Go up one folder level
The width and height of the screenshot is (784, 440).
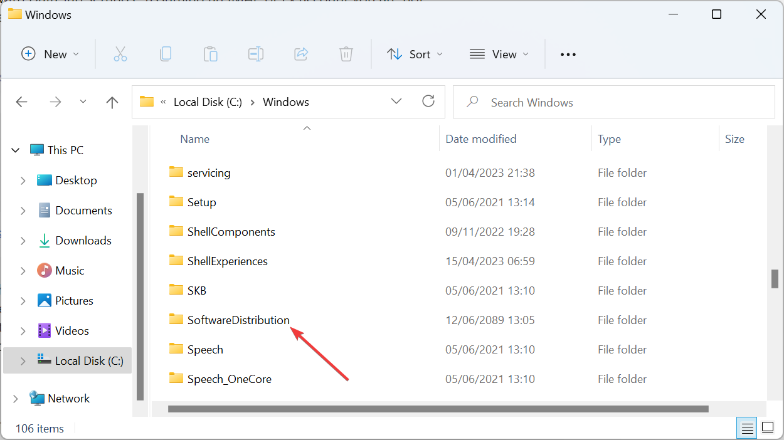112,102
